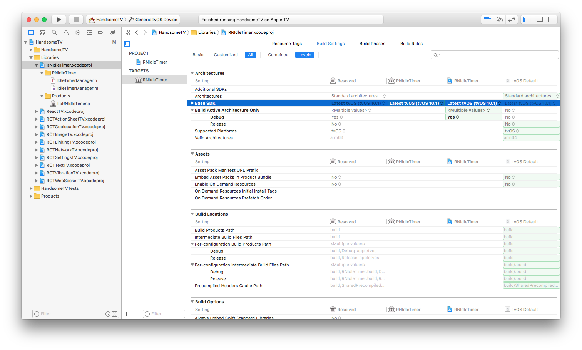582x350 pixels.
Task: Show only recent files filter
Action: pos(108,314)
